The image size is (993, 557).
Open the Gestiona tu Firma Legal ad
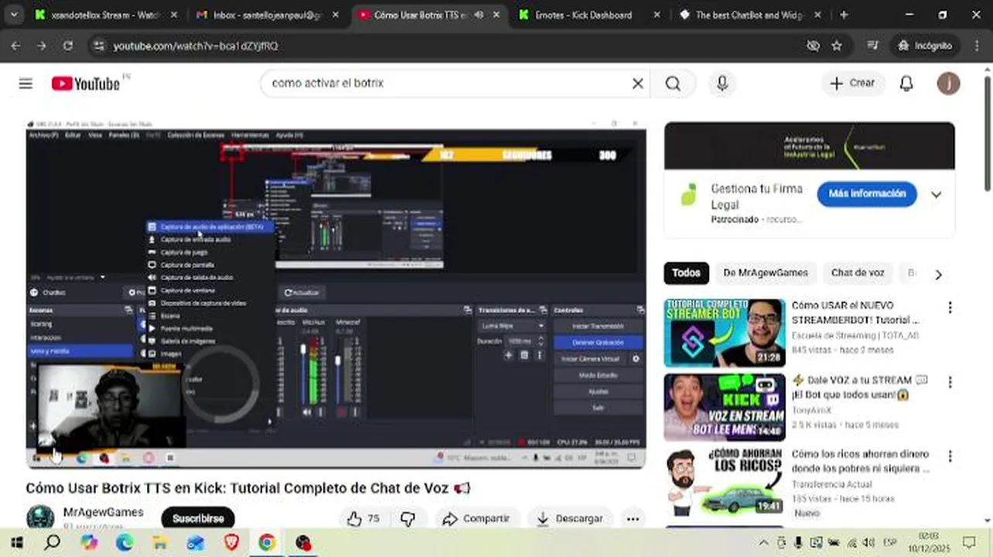click(757, 196)
